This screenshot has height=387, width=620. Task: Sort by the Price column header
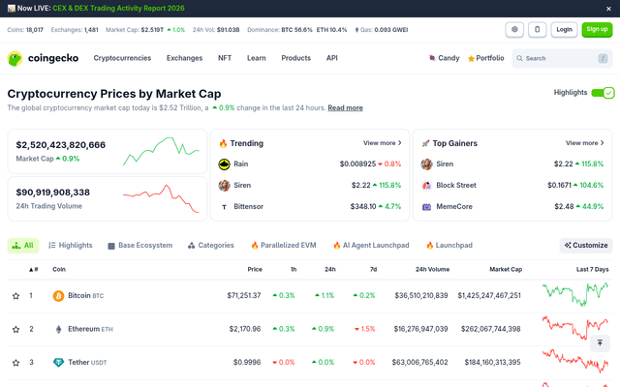[x=255, y=270]
